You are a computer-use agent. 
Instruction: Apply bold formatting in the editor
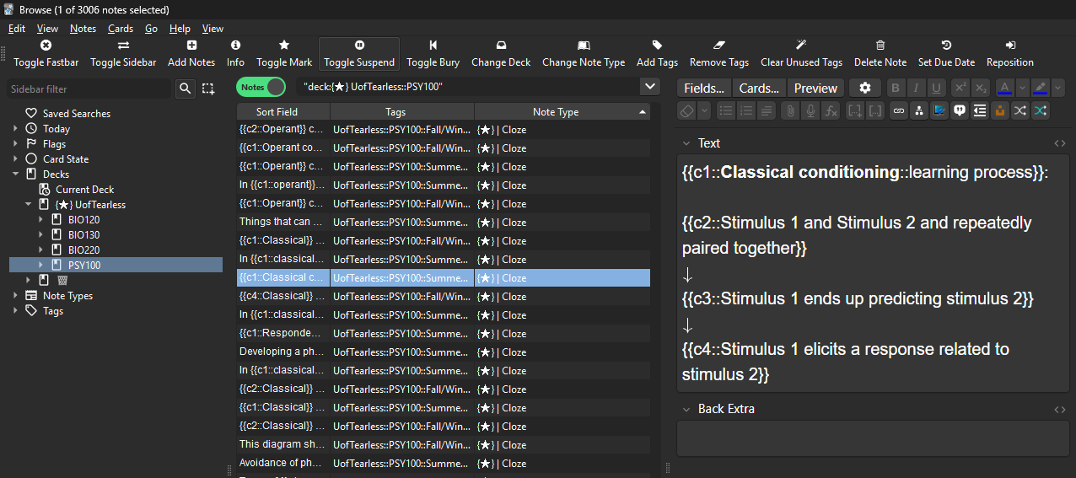click(896, 88)
